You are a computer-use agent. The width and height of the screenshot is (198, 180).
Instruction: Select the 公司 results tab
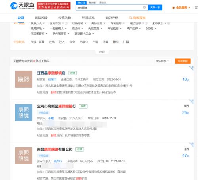point(21,18)
